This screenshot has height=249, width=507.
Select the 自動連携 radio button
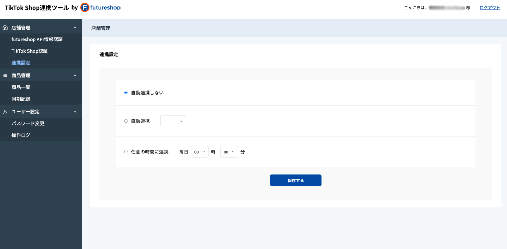pyautogui.click(x=126, y=121)
